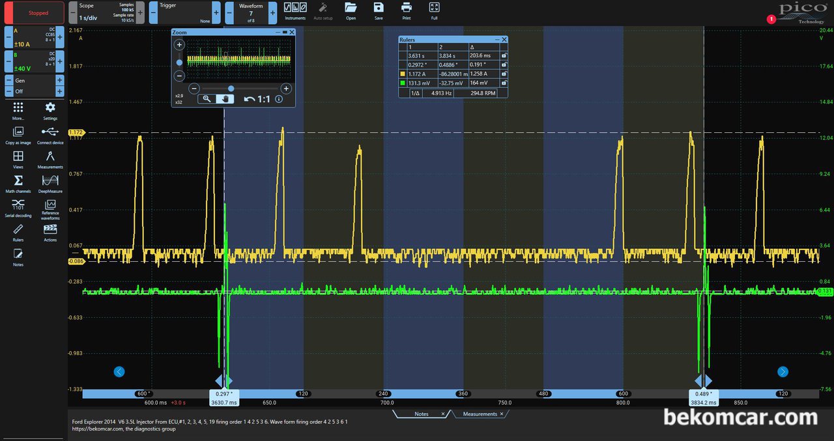Increase channel B range with plus
834x441 pixels.
[60, 62]
